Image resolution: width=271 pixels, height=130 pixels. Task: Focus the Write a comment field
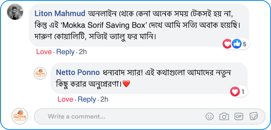123,116
